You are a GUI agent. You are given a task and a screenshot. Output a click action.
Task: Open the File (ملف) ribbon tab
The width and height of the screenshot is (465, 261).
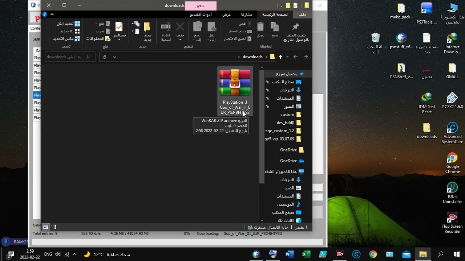[303, 14]
